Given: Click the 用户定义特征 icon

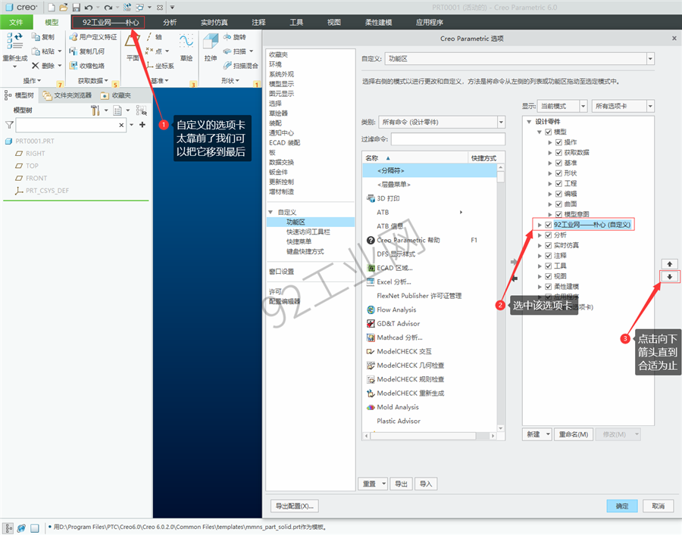Looking at the screenshot, I should click(x=73, y=37).
